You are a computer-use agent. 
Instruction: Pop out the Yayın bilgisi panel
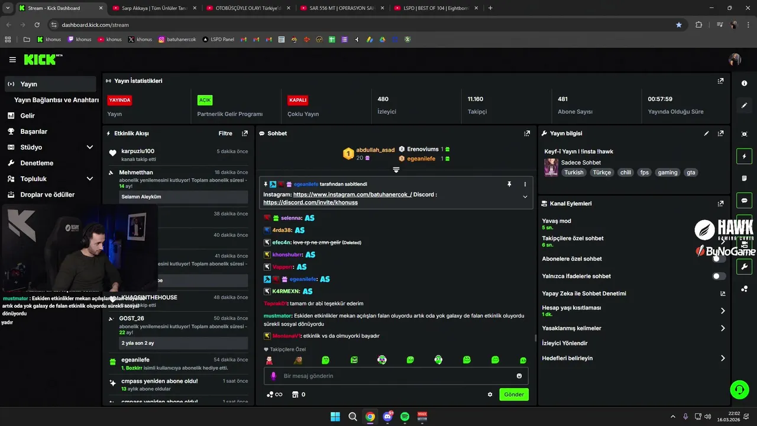pyautogui.click(x=720, y=134)
